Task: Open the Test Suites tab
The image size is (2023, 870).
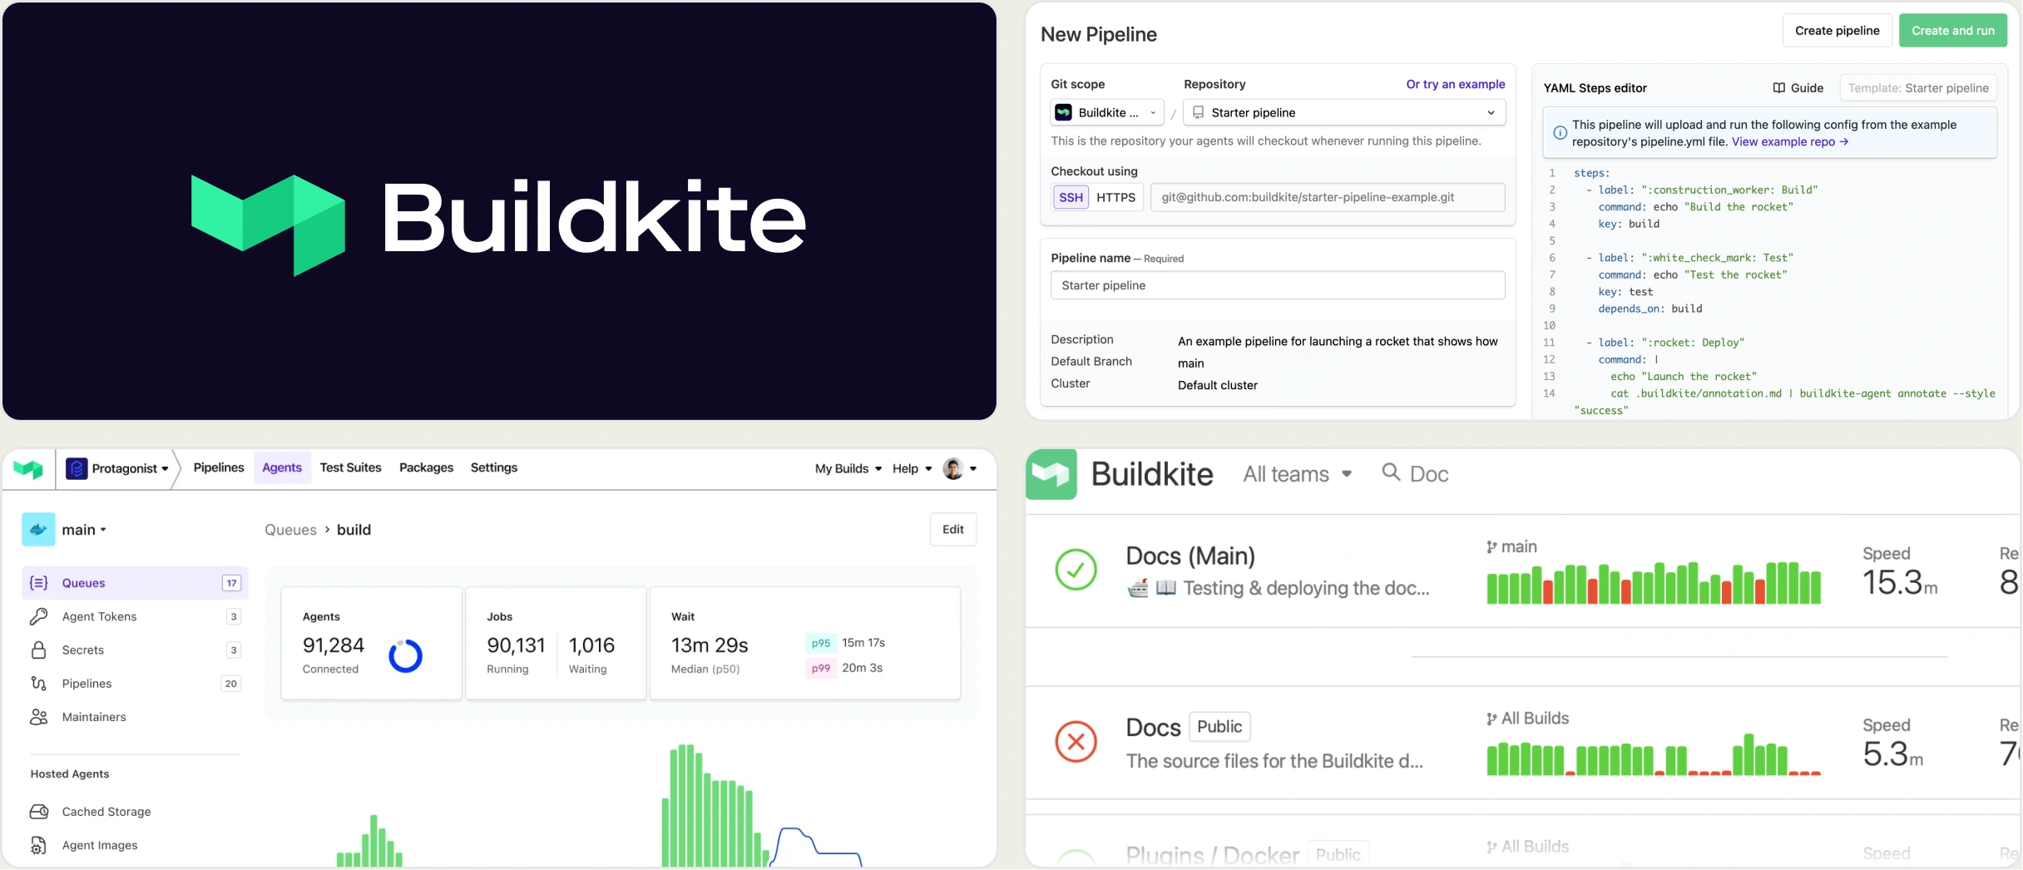Action: [350, 467]
